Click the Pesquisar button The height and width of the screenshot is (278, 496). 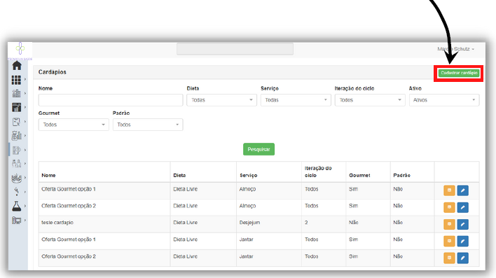[x=259, y=149]
